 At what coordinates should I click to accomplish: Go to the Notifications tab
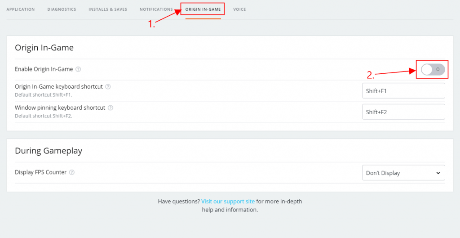[156, 9]
